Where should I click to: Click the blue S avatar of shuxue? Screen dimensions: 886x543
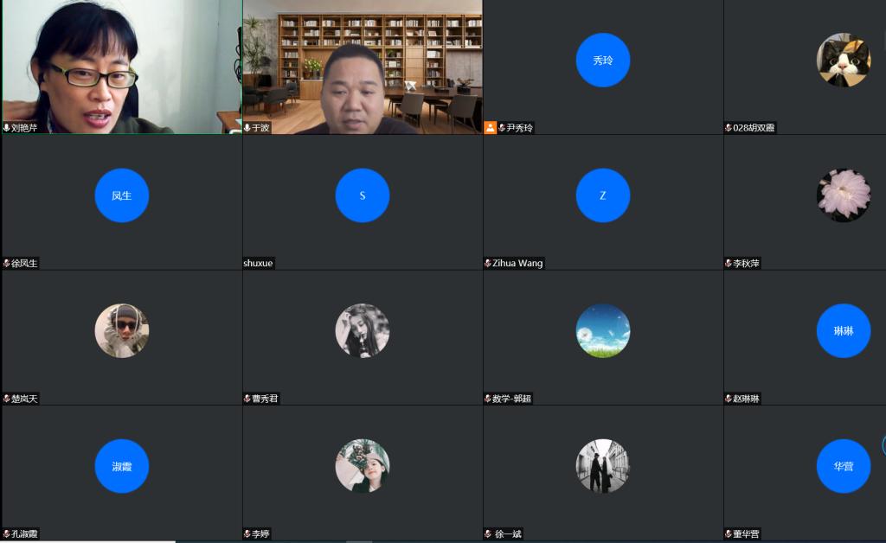coord(362,195)
